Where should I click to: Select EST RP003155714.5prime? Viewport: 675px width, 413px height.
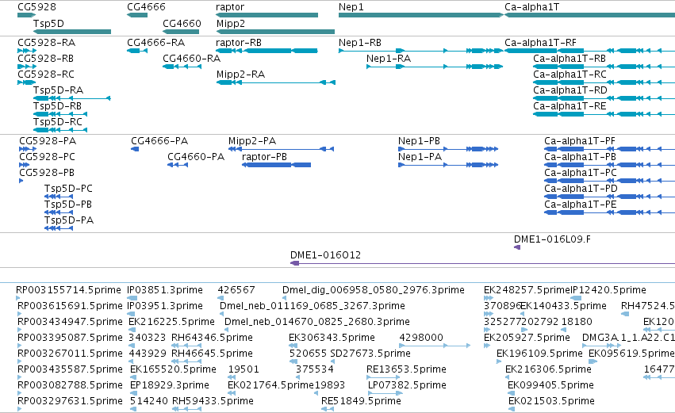pyautogui.click(x=69, y=290)
